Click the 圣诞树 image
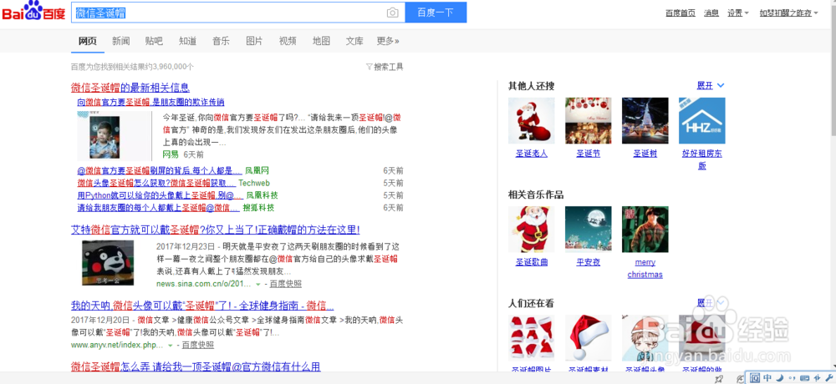Image resolution: width=836 pixels, height=384 pixels. 645,120
